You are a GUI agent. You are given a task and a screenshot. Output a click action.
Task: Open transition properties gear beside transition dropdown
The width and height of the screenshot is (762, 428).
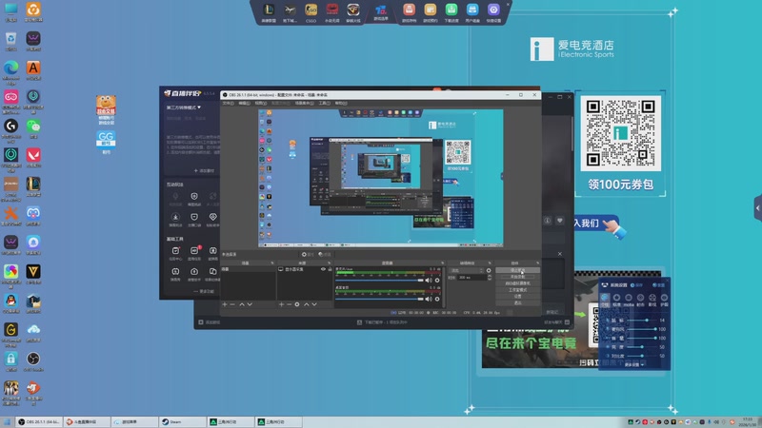489,270
